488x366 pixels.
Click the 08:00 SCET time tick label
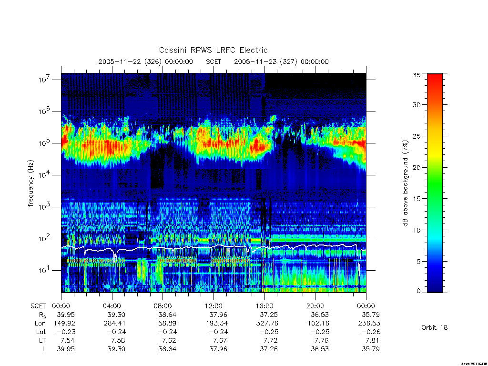(163, 306)
